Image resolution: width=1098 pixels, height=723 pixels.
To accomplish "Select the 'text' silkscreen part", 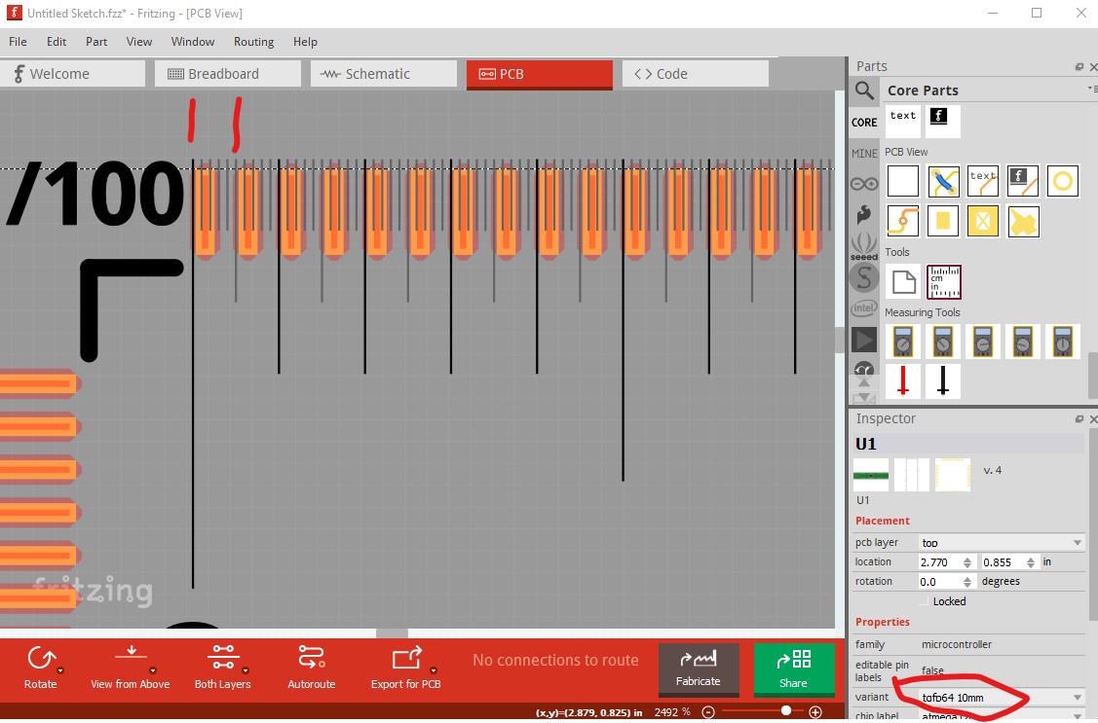I will point(902,121).
